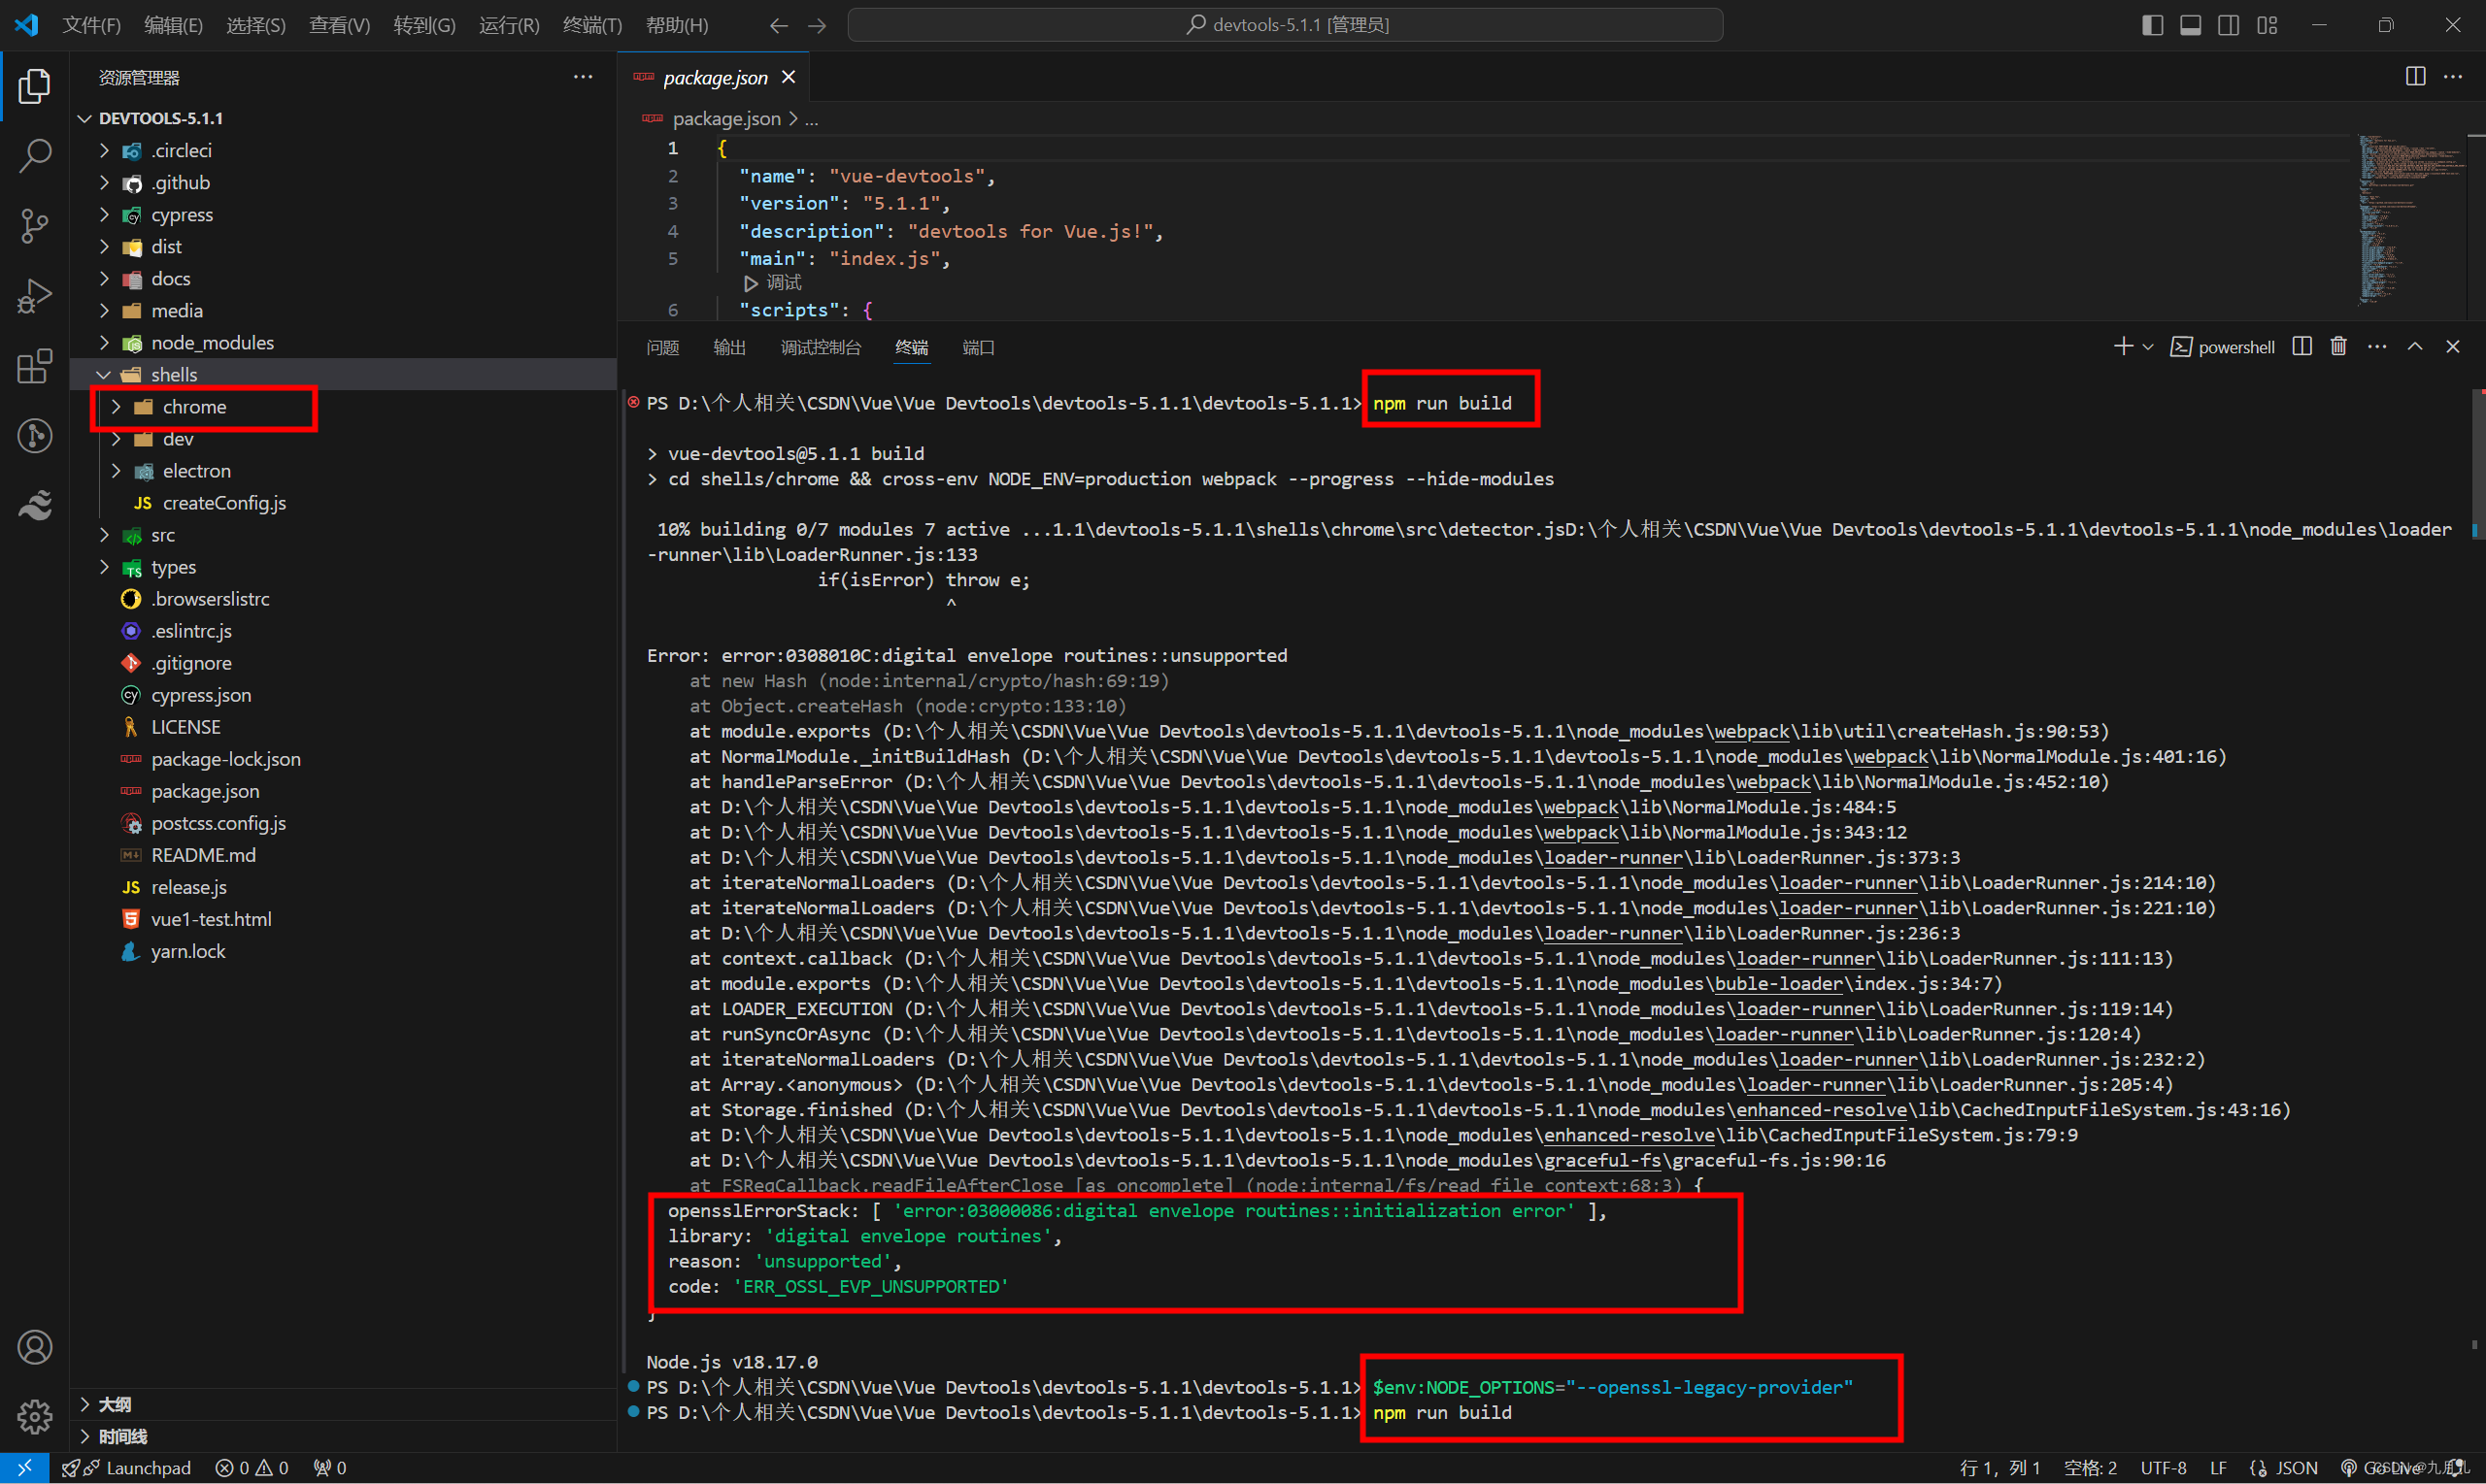The width and height of the screenshot is (2486, 1484).
Task: Open the Manage gear menu
Action: 35,1417
